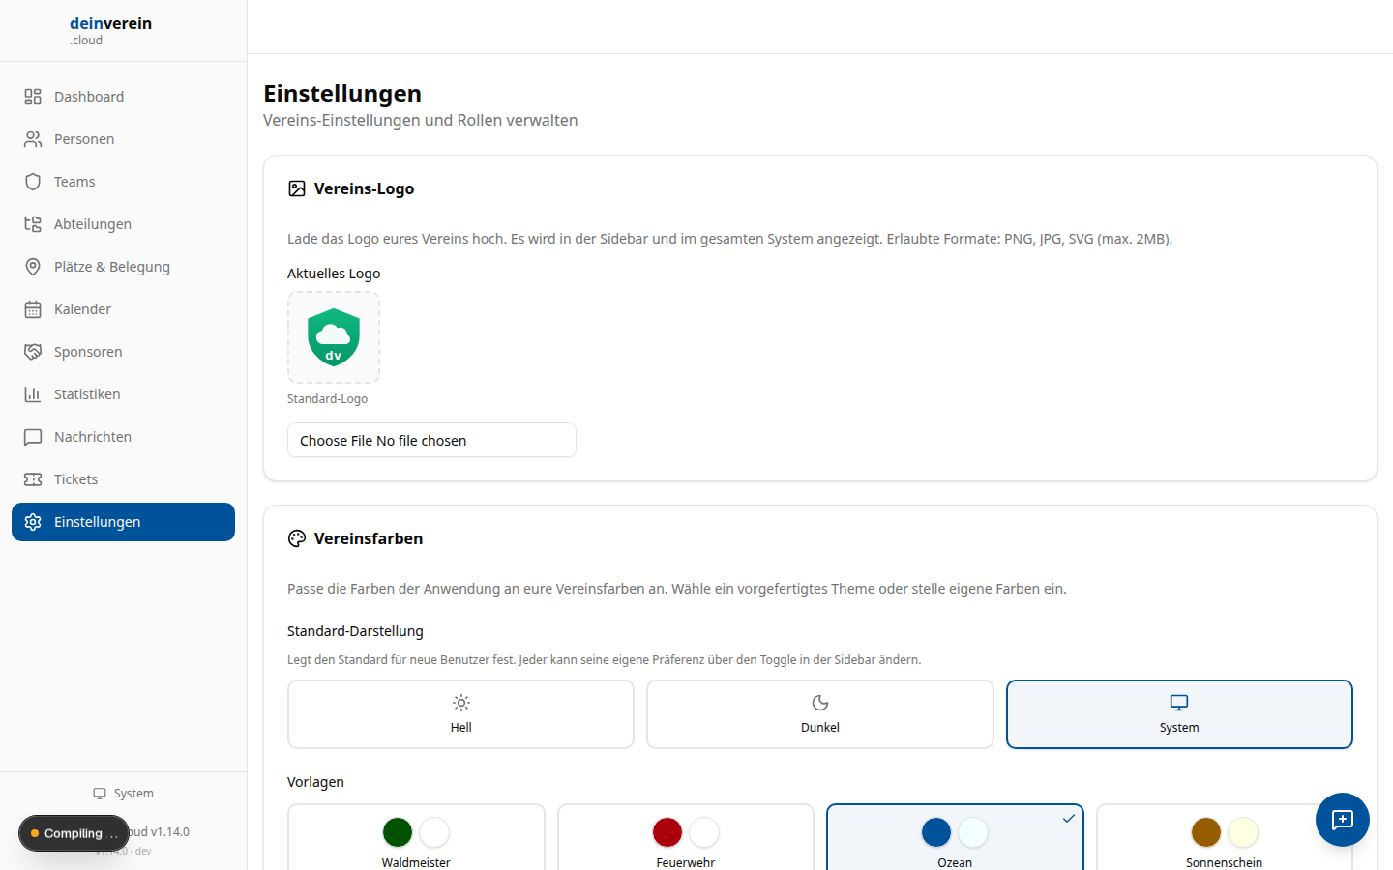Select the Feuerwehr red color theme
Image resolution: width=1393 pixels, height=870 pixels.
coord(685,837)
